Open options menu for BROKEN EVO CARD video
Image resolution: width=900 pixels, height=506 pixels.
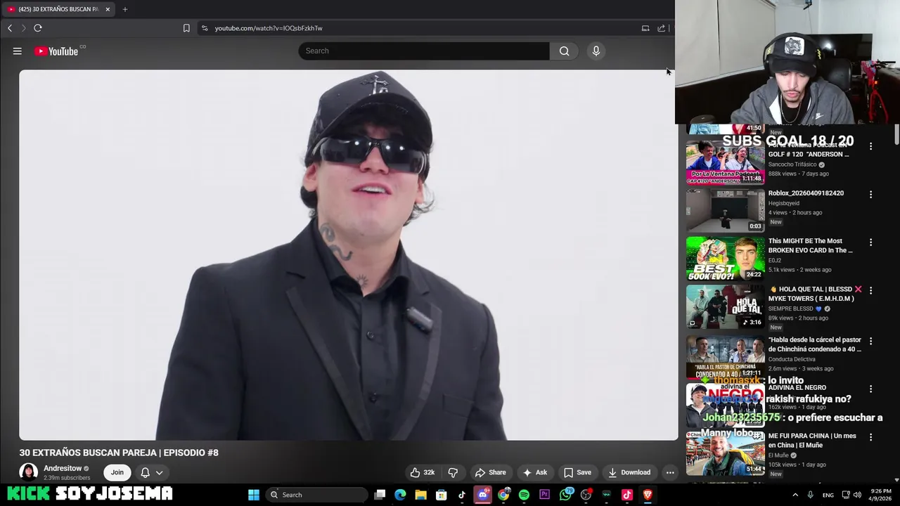[870, 242]
